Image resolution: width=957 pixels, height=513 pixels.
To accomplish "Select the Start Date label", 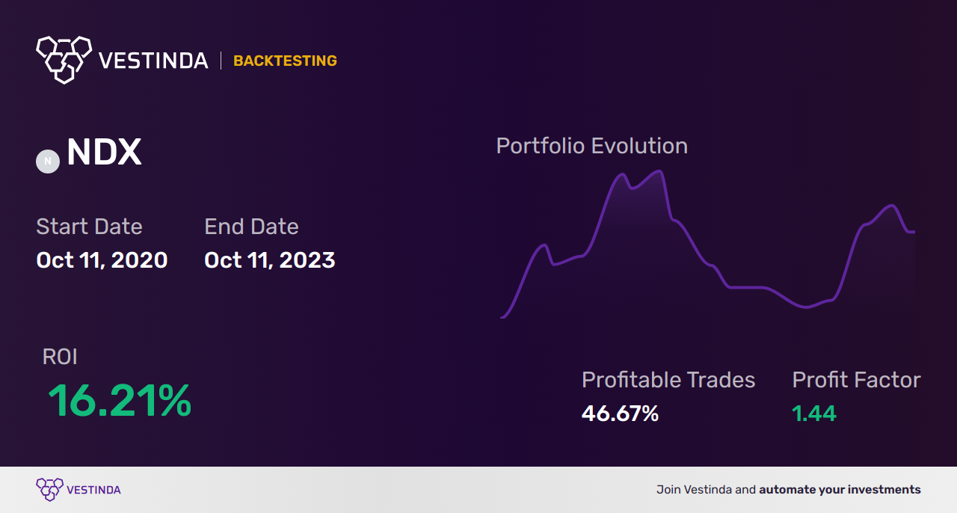I will tap(89, 227).
